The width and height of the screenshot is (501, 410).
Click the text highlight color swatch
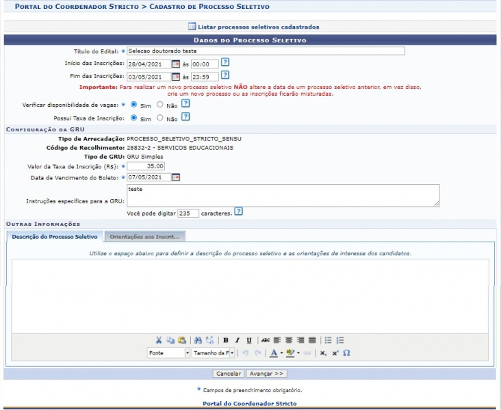(290, 353)
